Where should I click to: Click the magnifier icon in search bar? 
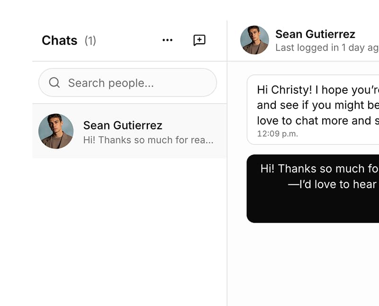[54, 83]
